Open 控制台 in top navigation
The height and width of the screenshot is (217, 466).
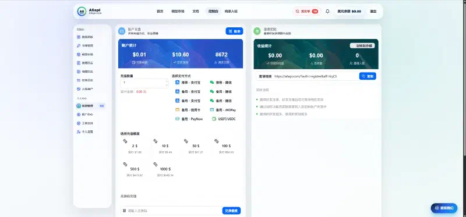coord(213,11)
